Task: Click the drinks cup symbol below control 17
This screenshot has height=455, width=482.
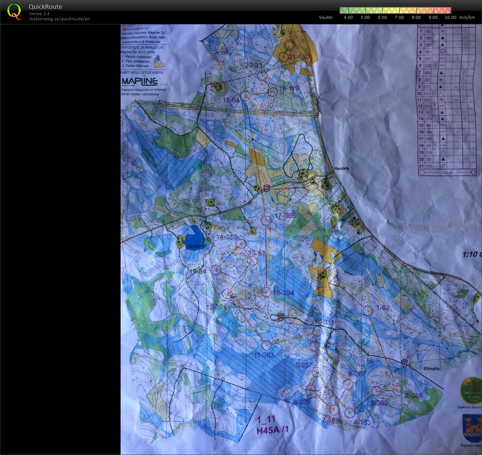Action: [x=267, y=188]
